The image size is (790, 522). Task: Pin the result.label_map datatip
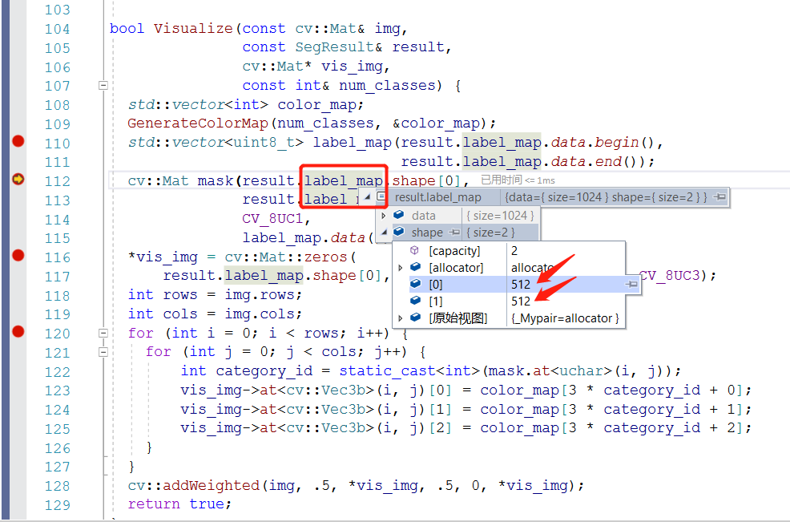coord(720,196)
